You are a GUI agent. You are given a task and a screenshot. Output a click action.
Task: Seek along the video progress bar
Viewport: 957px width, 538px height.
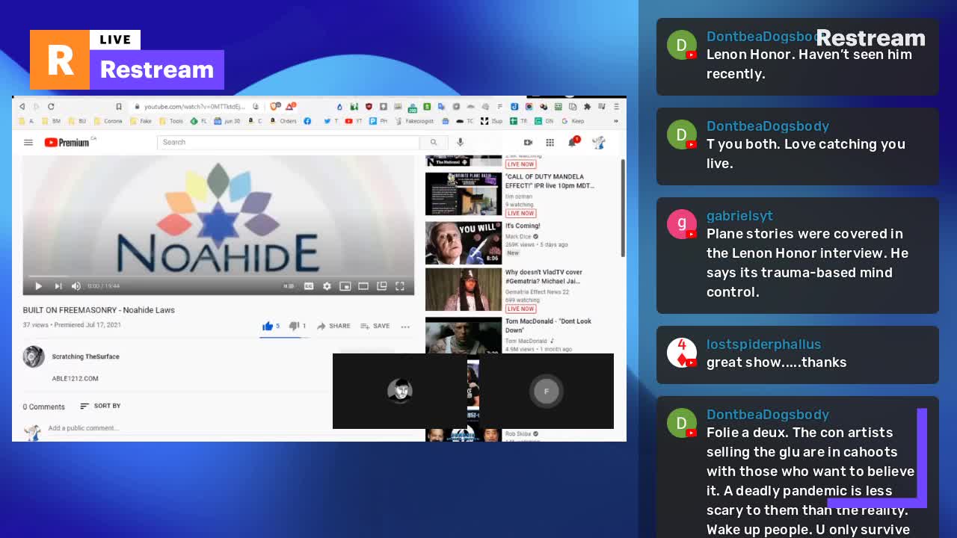coord(218,276)
